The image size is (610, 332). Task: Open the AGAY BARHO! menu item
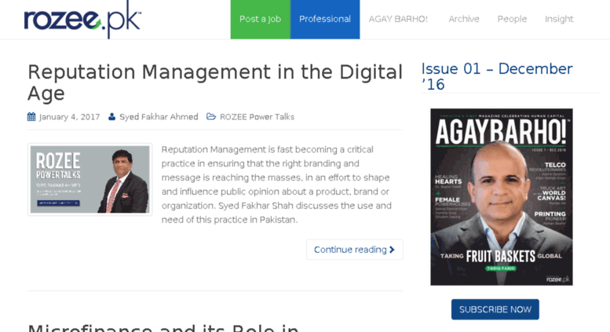point(398,19)
